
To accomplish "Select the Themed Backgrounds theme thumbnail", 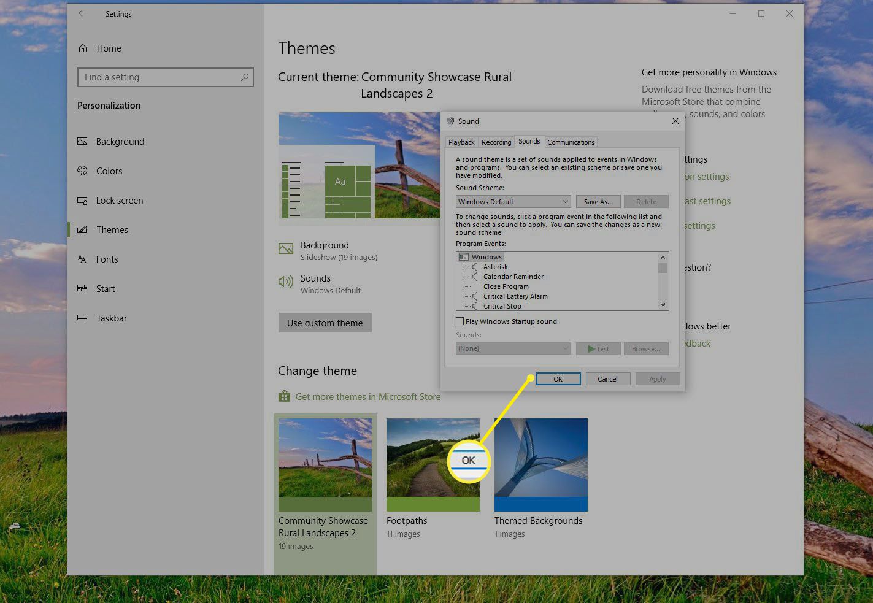I will pos(541,465).
